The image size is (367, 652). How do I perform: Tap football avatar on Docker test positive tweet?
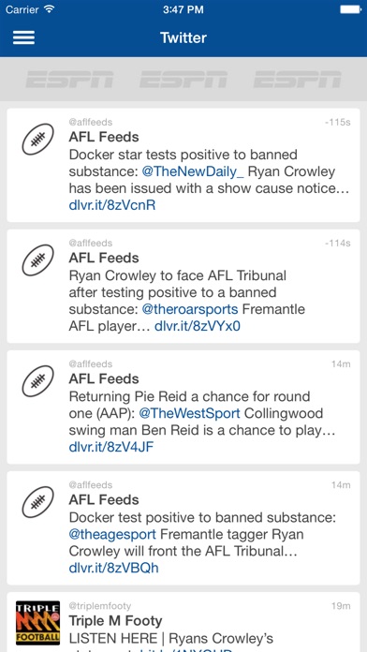pyautogui.click(x=37, y=502)
